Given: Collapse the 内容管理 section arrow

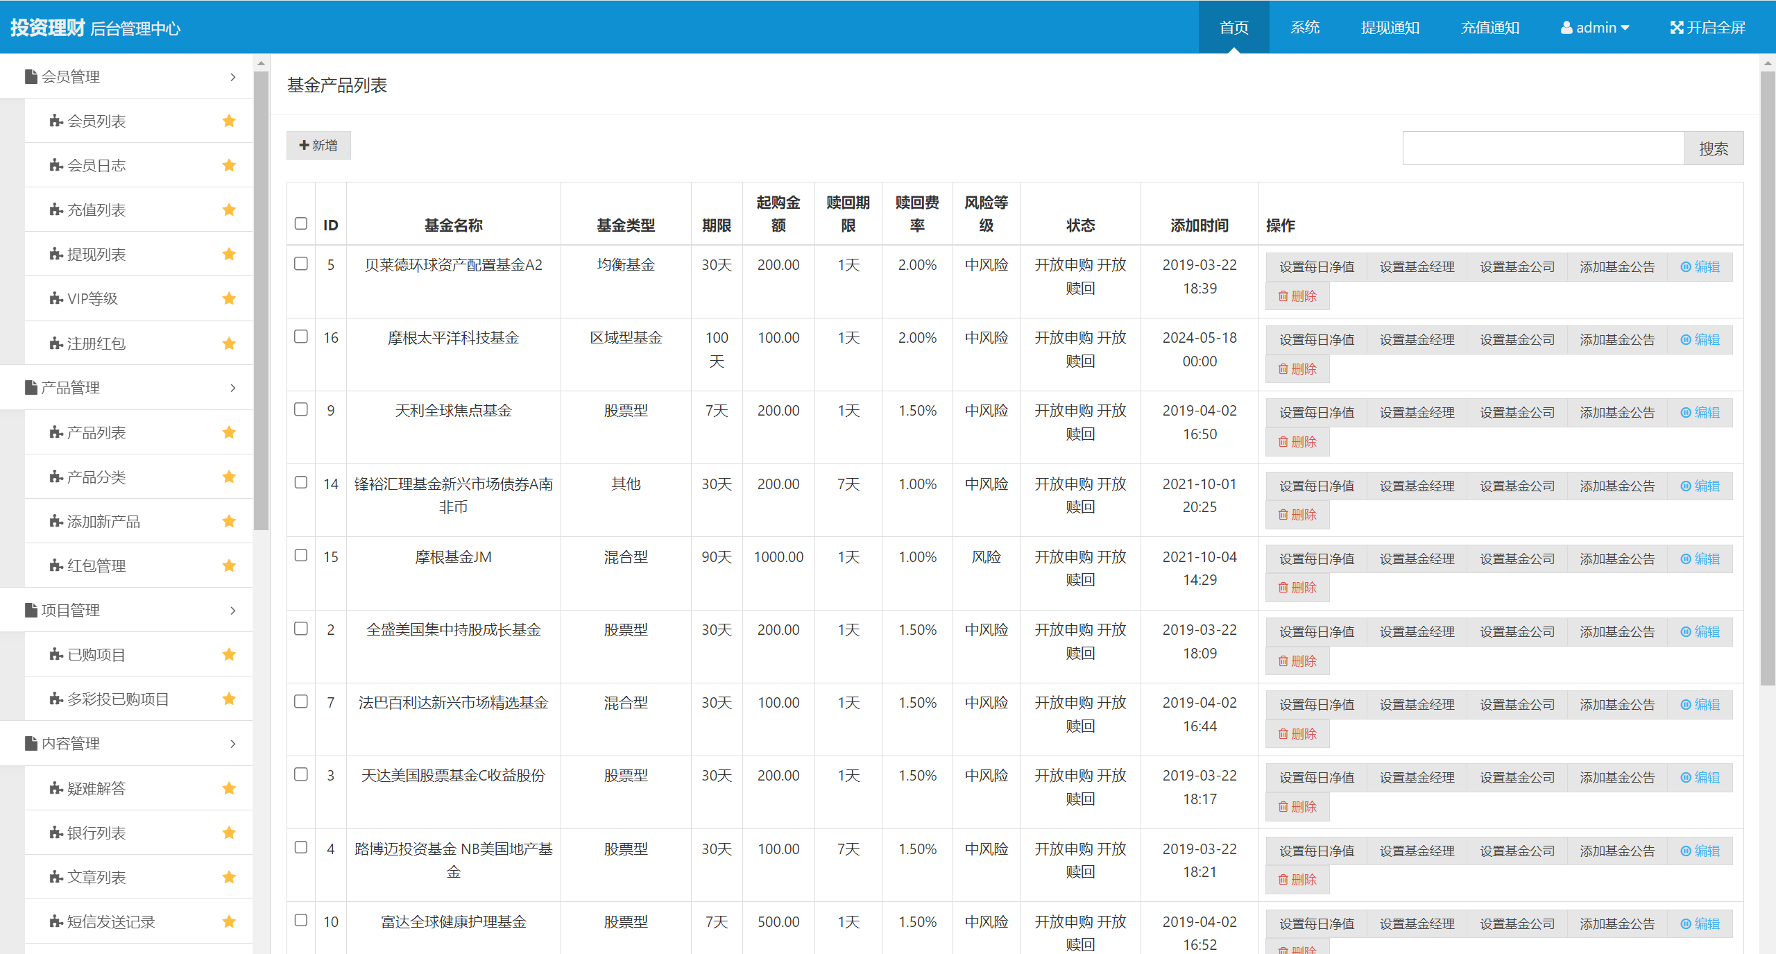Looking at the screenshot, I should [x=233, y=744].
